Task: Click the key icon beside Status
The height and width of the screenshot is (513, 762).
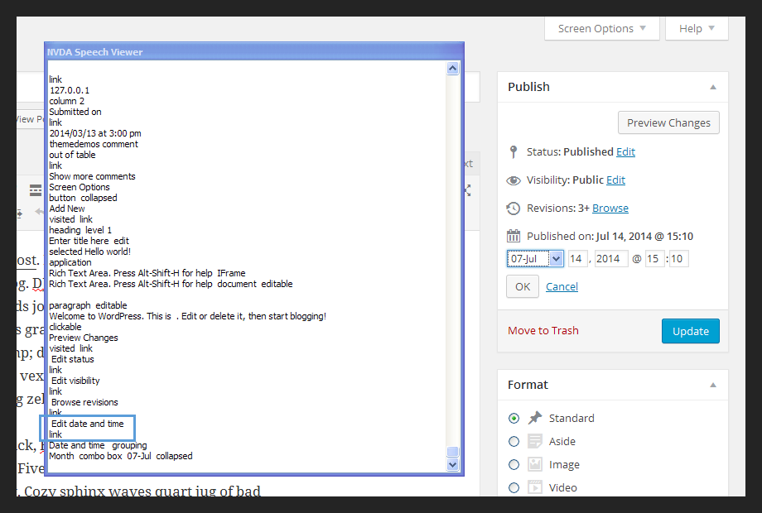Action: point(514,152)
